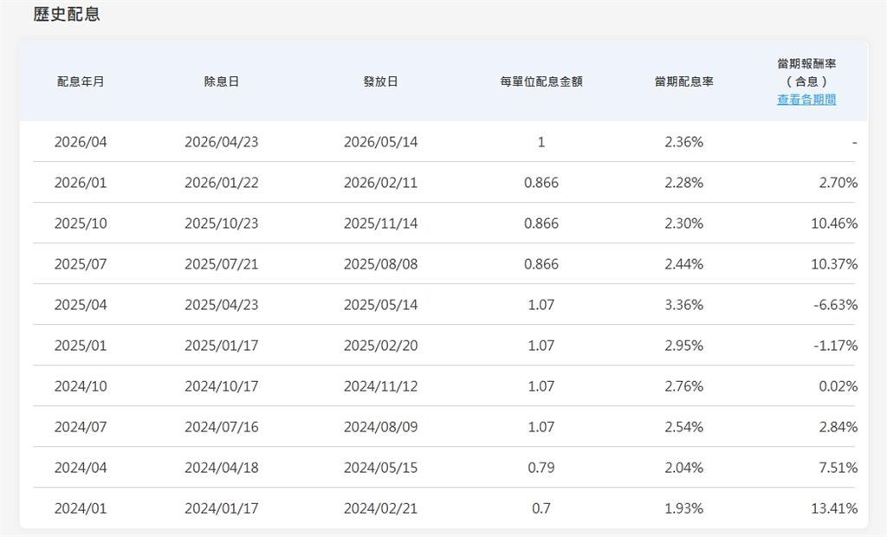887x537 pixels.
Task: Click the 查看各期間 link
Action: point(806,100)
